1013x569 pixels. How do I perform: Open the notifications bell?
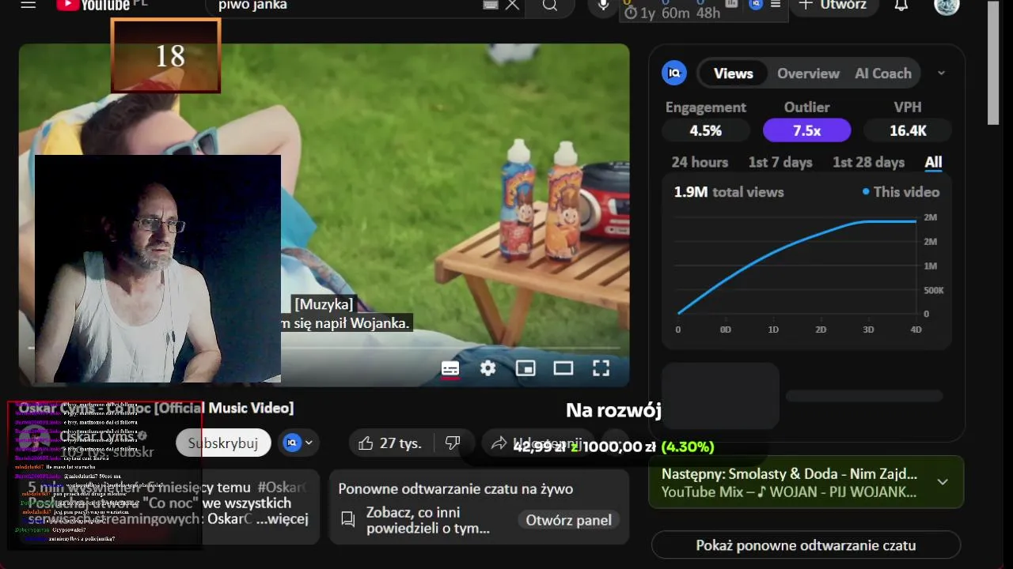[x=901, y=6]
